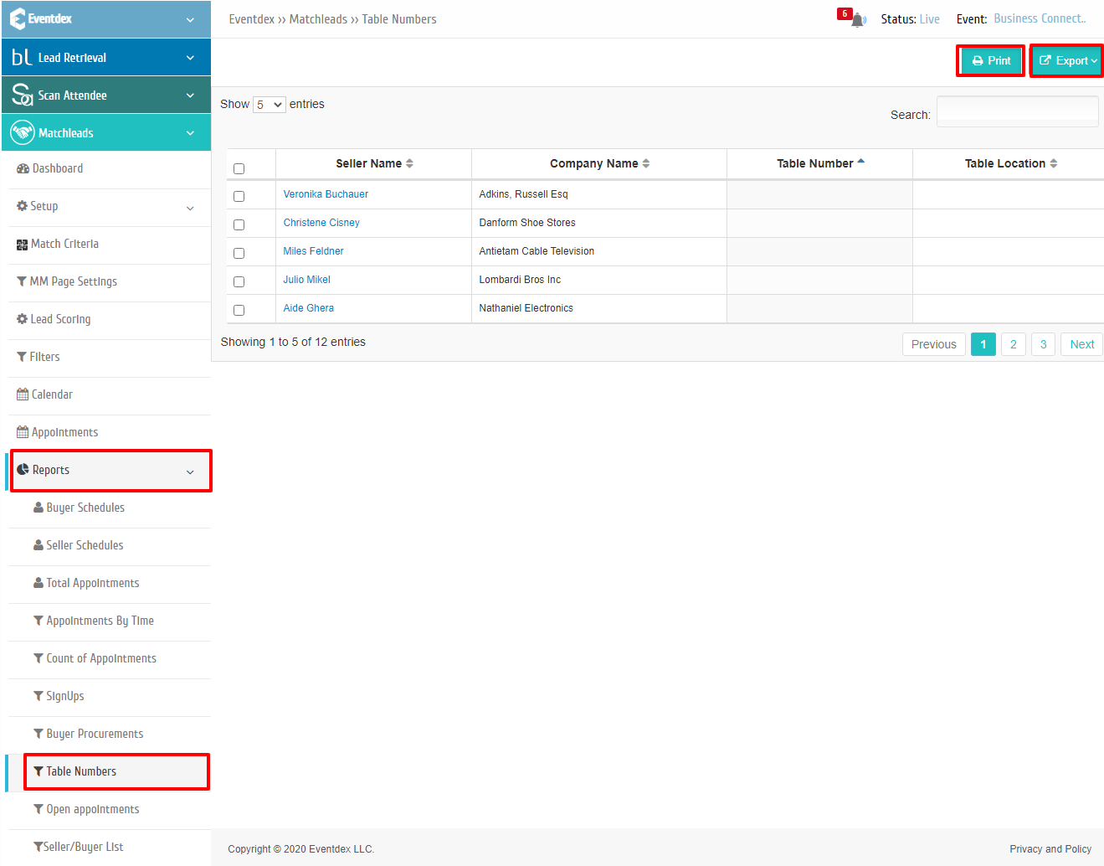Open Christene Cisney seller link

tap(321, 223)
